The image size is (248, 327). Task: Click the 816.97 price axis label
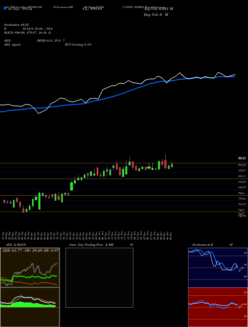pos(242,187)
